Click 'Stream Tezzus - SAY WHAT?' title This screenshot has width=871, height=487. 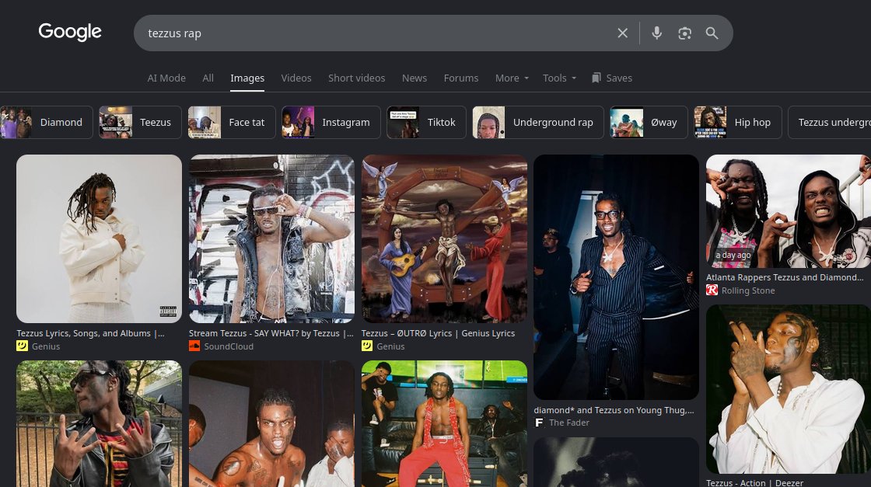tap(271, 333)
